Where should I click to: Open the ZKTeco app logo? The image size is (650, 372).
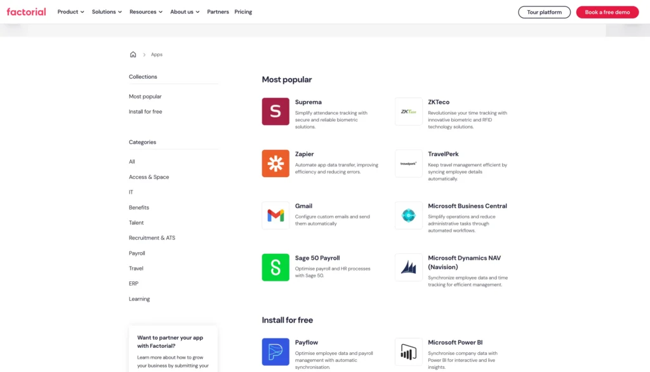pos(408,111)
